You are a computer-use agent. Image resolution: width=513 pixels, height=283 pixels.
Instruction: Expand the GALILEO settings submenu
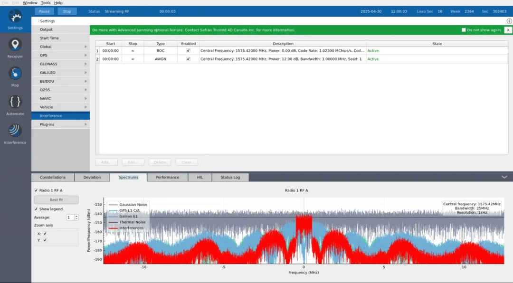tap(60, 73)
